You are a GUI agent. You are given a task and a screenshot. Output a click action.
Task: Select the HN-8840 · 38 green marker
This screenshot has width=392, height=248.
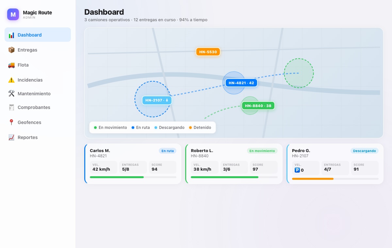coord(258,106)
